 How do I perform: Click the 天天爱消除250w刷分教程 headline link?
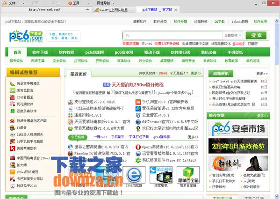(137, 85)
